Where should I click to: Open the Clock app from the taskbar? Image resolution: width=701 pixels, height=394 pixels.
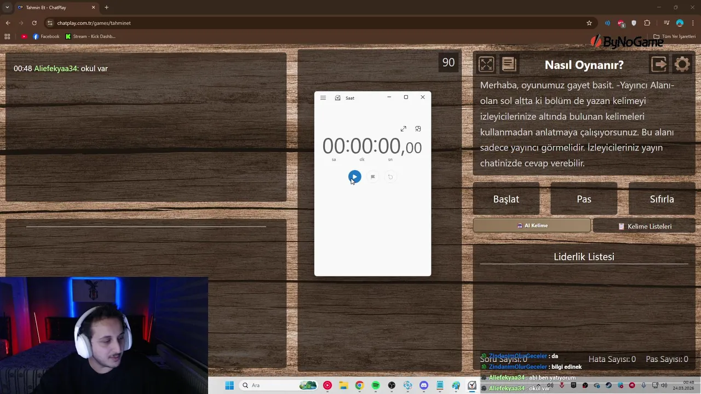(x=472, y=385)
